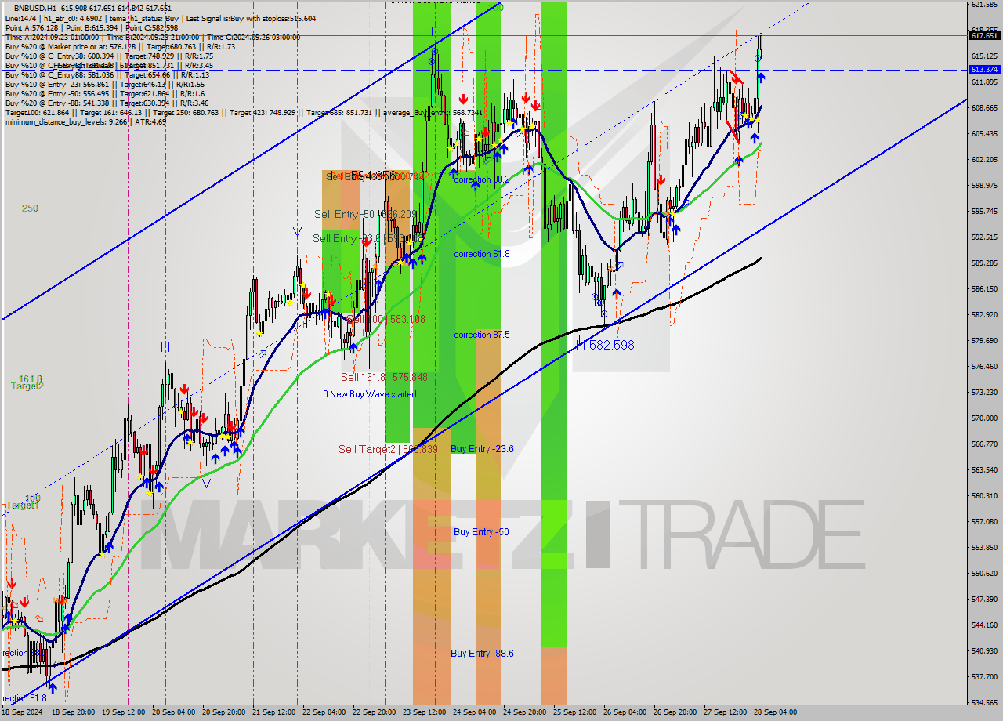This screenshot has height=721, width=1003.
Task: Click the 'Buy Entry -88.6' label
Action: click(x=482, y=654)
